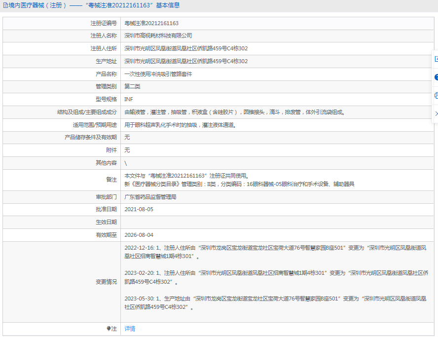Collapse the right sidebar with chevron arrow

point(436,113)
